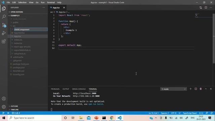Open Task View on taskbar

(x=73, y=118)
